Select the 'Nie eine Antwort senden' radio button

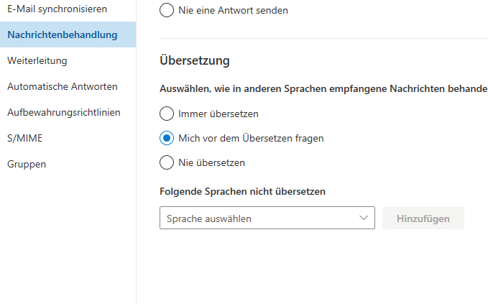click(167, 11)
